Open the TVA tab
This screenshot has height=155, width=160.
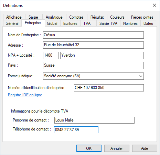pos(87,23)
